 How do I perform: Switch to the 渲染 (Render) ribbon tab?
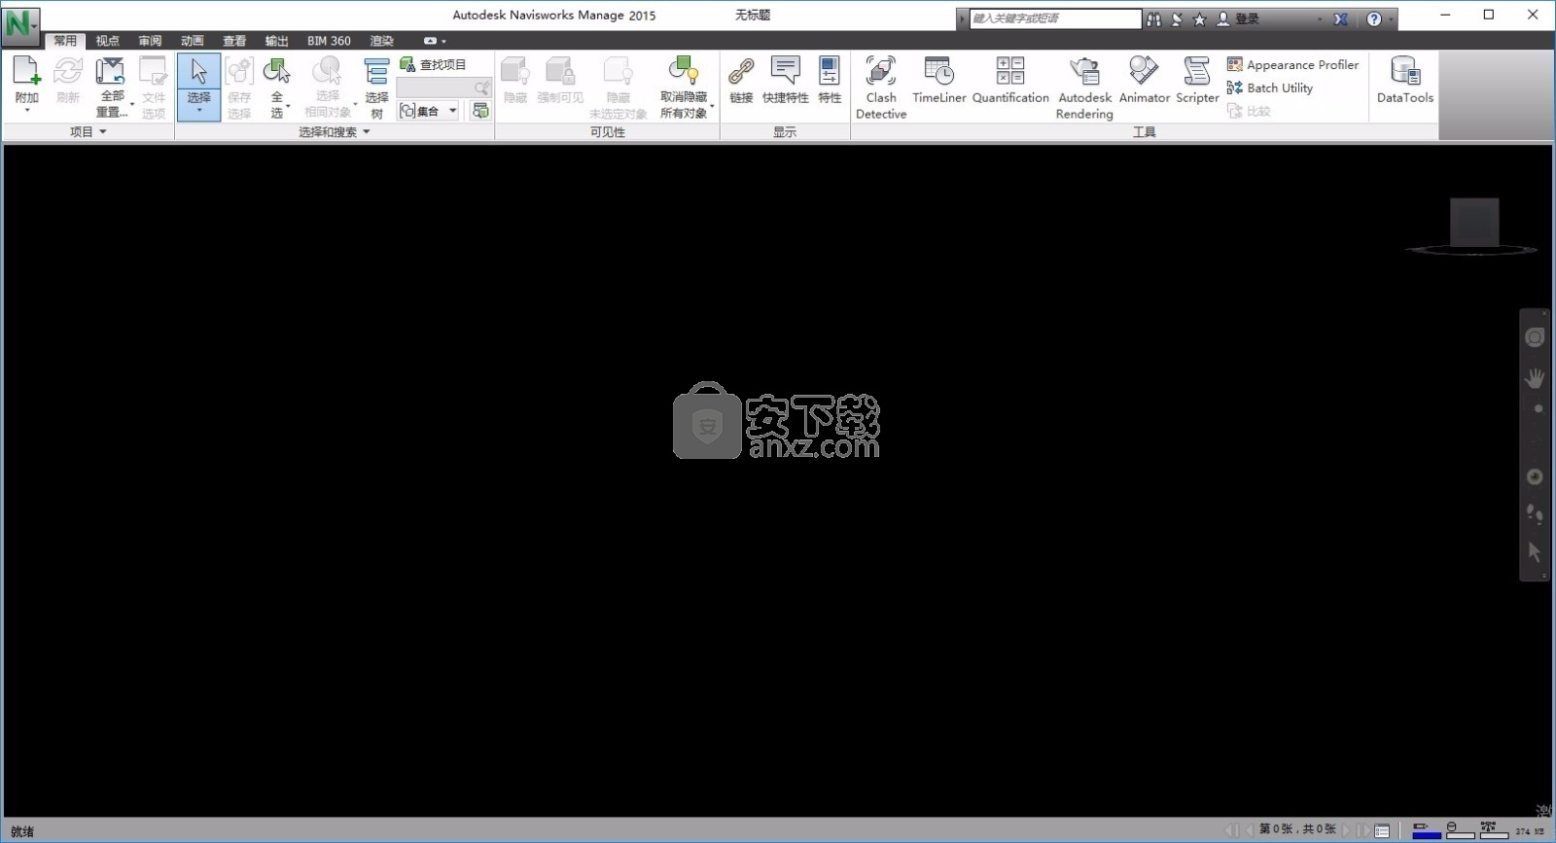pyautogui.click(x=381, y=41)
